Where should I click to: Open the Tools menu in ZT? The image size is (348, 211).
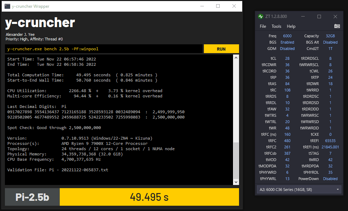click(x=276, y=26)
